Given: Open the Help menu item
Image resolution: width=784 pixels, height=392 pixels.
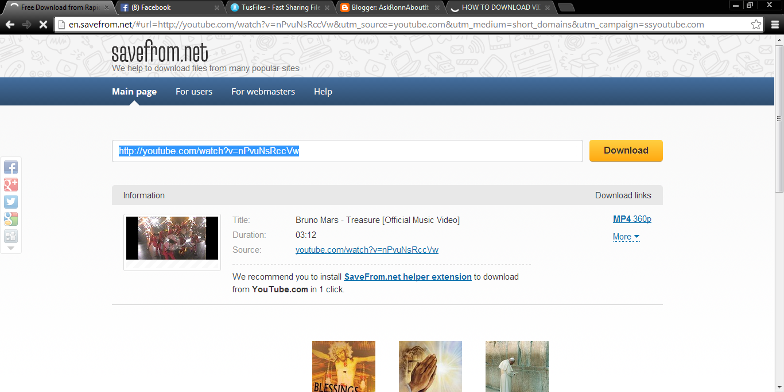Looking at the screenshot, I should coord(323,92).
